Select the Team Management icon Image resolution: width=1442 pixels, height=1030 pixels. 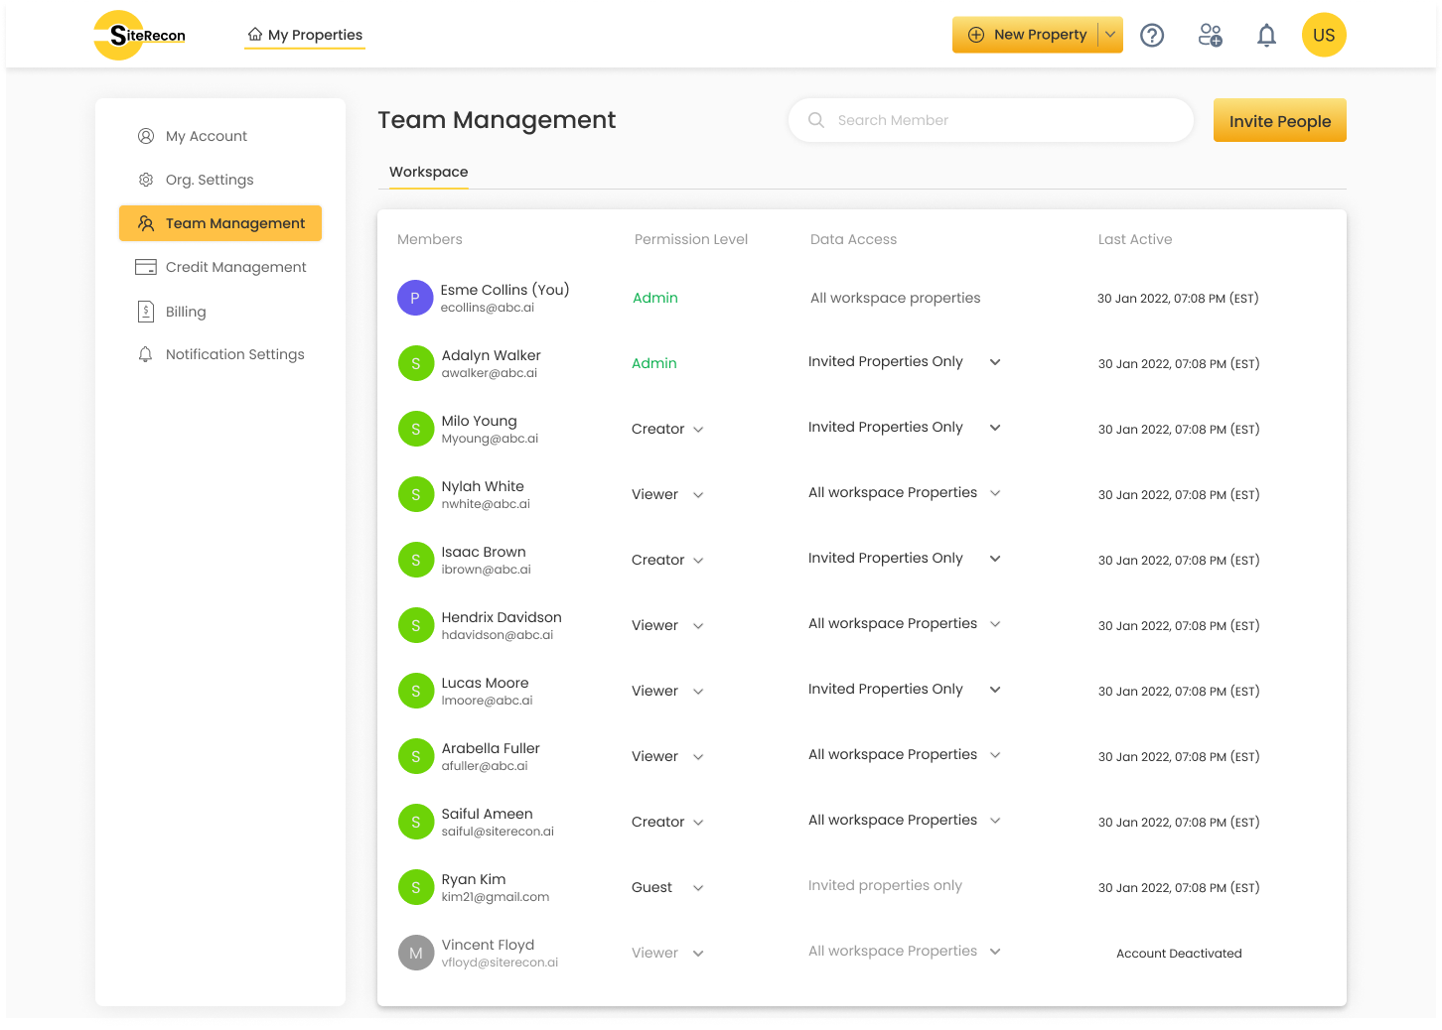(x=146, y=223)
